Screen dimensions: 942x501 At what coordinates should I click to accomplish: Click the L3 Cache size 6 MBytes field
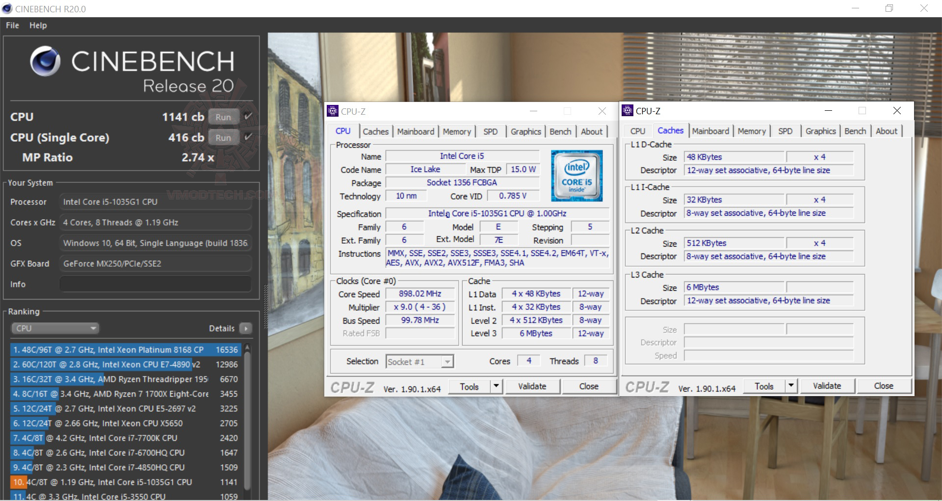(x=735, y=287)
